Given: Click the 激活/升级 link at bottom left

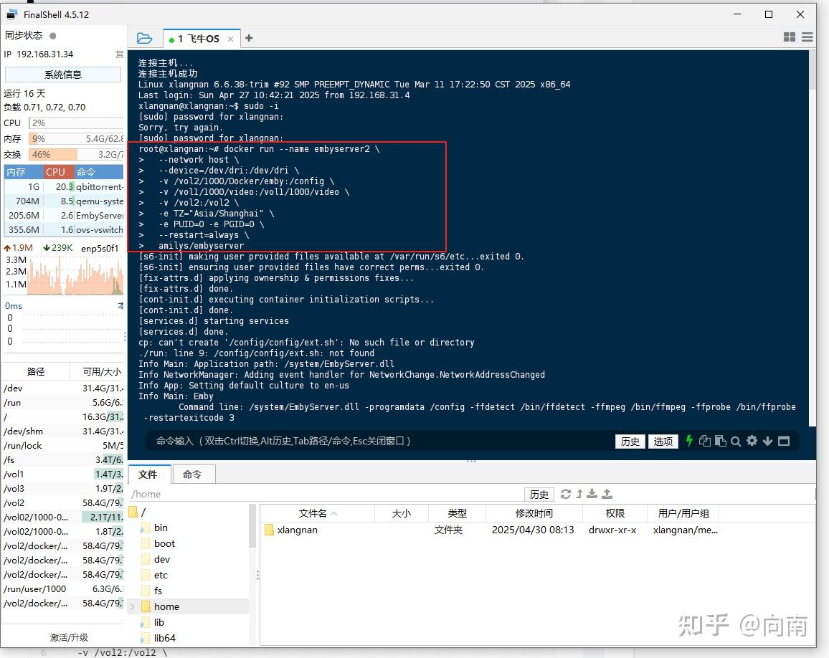Looking at the screenshot, I should 69,636.
